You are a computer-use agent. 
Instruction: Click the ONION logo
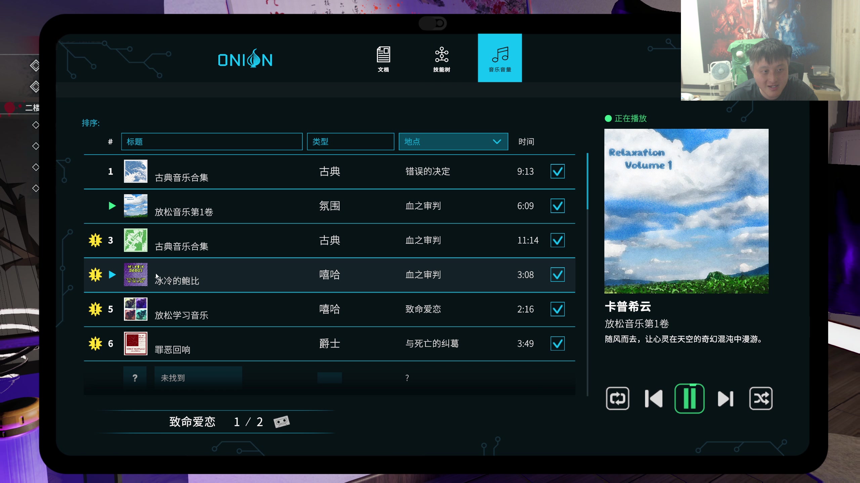[x=245, y=59]
